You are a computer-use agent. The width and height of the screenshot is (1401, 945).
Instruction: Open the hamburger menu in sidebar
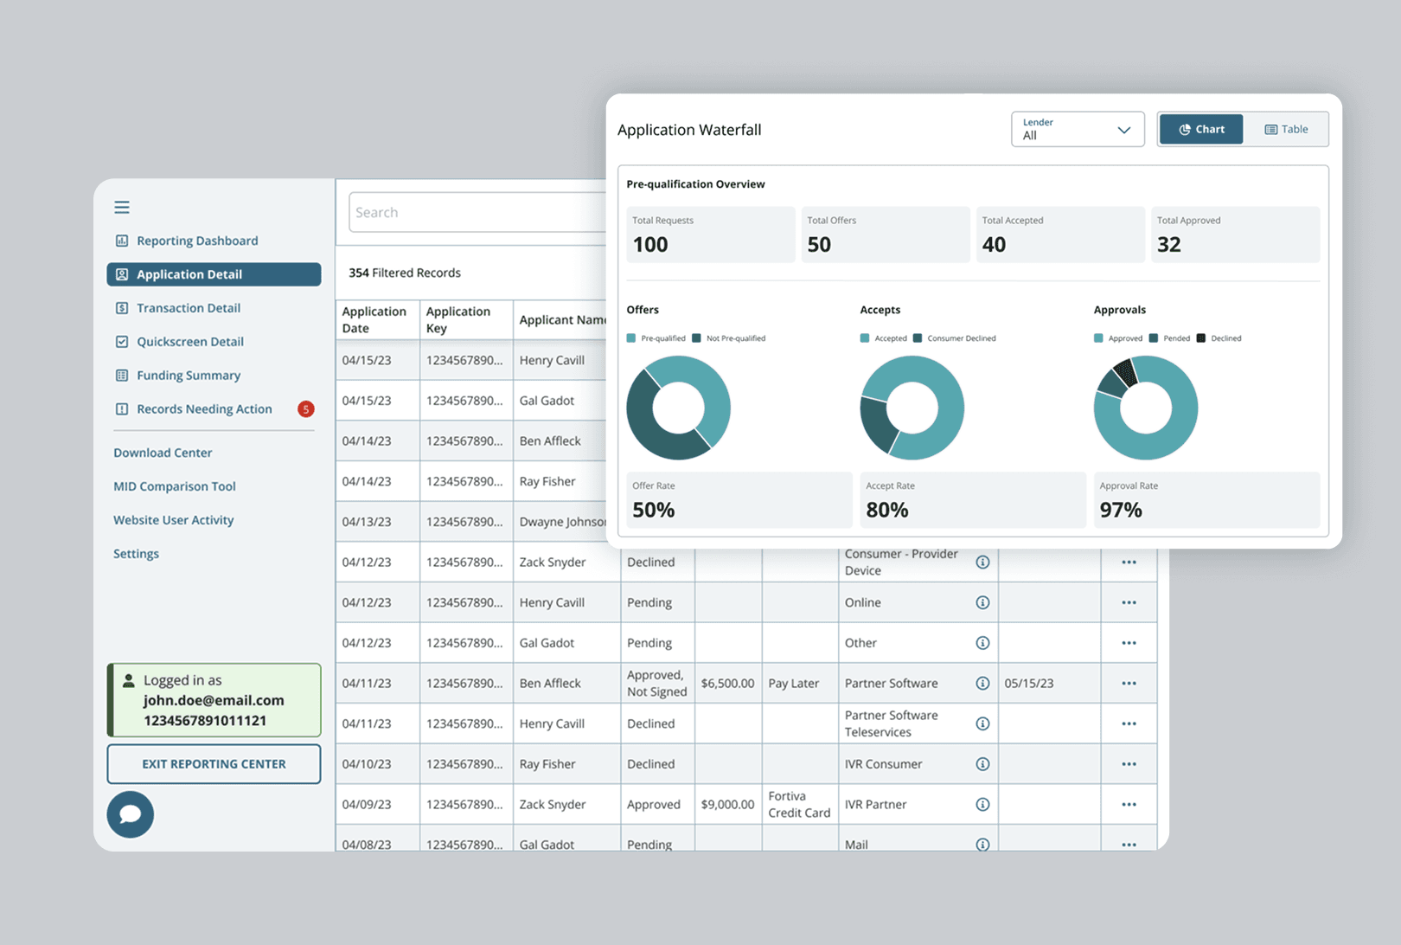121,207
